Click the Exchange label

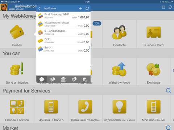[x=154, y=83]
